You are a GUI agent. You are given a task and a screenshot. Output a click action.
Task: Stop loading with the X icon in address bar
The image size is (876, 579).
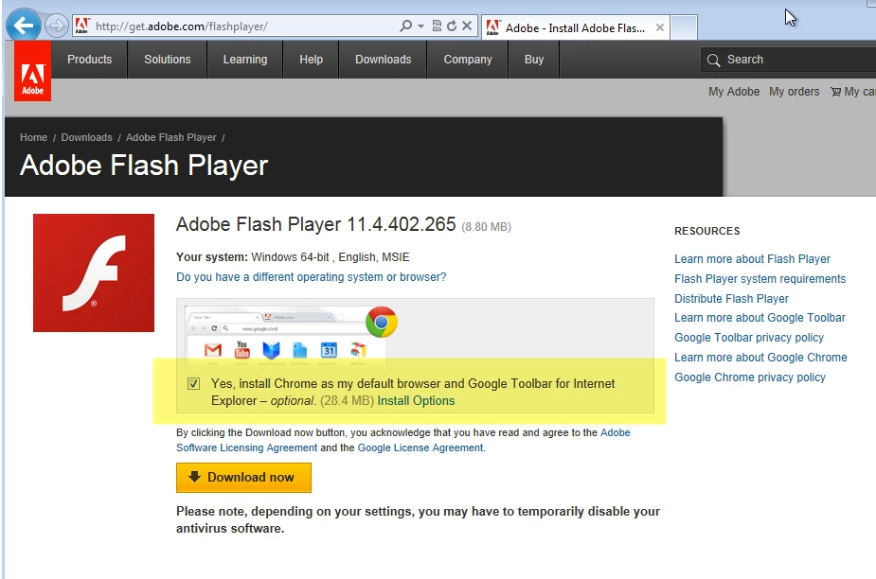pos(467,26)
